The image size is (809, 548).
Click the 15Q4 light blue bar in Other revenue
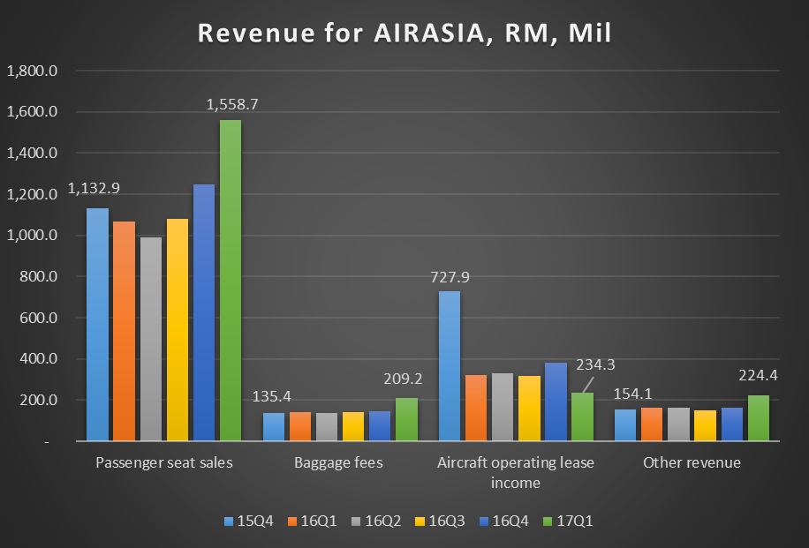(625, 425)
